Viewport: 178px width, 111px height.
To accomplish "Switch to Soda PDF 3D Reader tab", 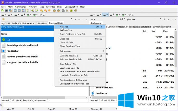I will (x=30, y=23).
